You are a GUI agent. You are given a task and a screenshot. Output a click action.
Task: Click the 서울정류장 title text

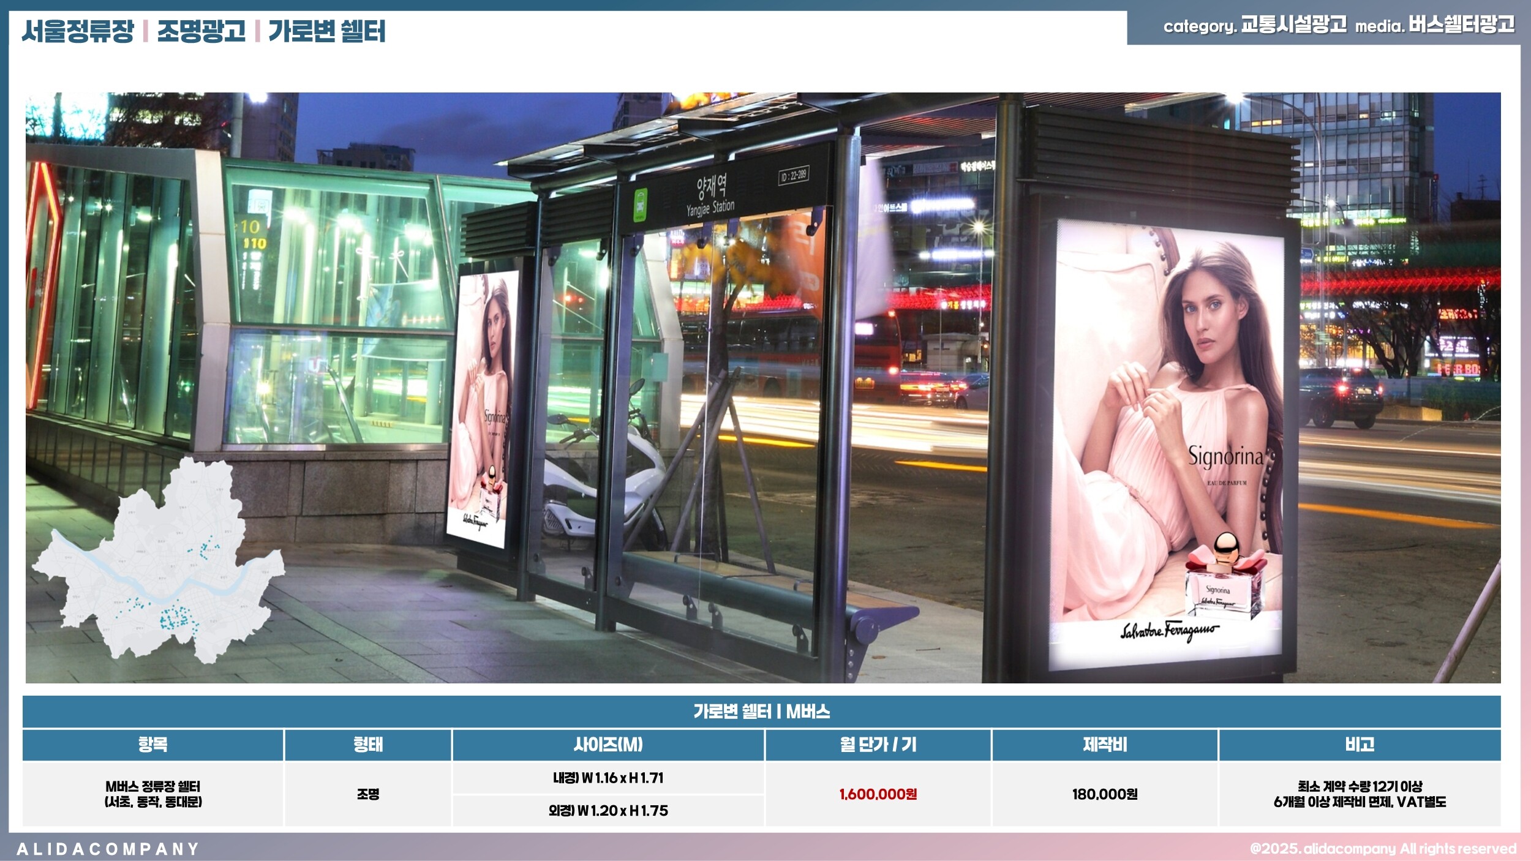click(x=78, y=31)
